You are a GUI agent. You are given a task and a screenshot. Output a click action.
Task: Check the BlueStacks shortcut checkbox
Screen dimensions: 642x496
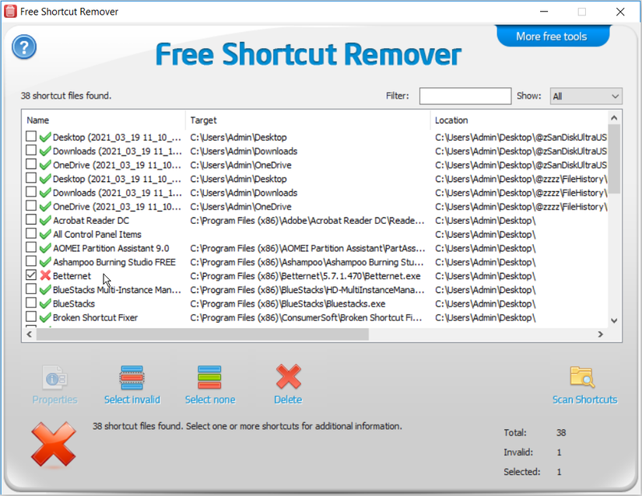coord(31,304)
